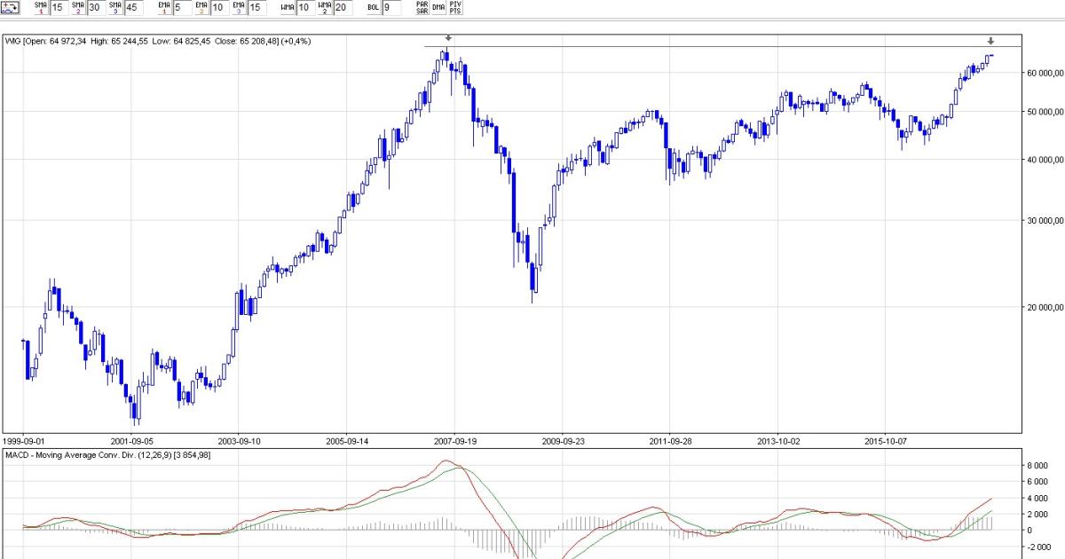Toggle the SMA 1 moving average indicator

click(x=40, y=8)
